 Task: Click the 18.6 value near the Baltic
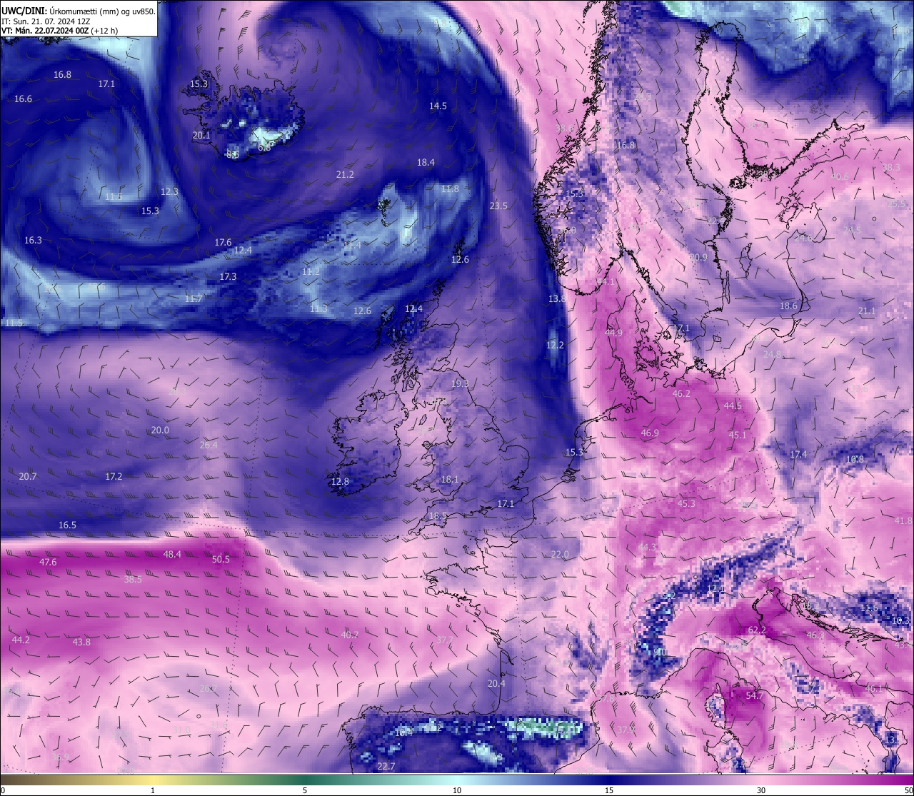pos(788,306)
